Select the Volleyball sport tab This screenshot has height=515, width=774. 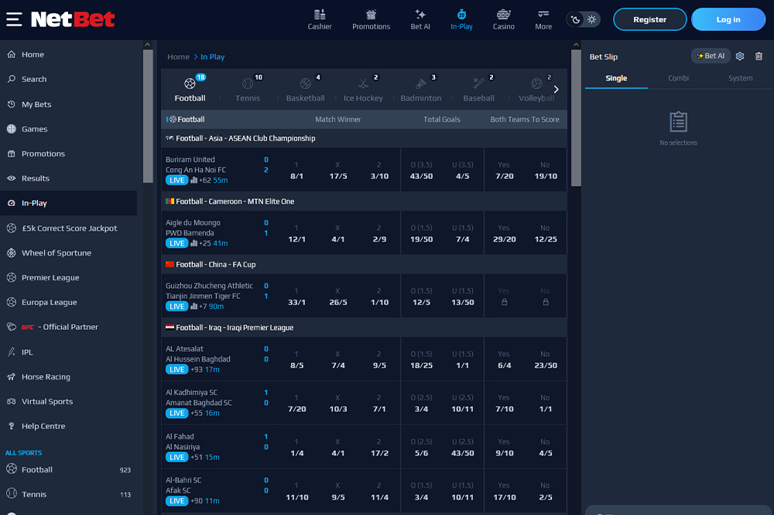click(x=536, y=89)
